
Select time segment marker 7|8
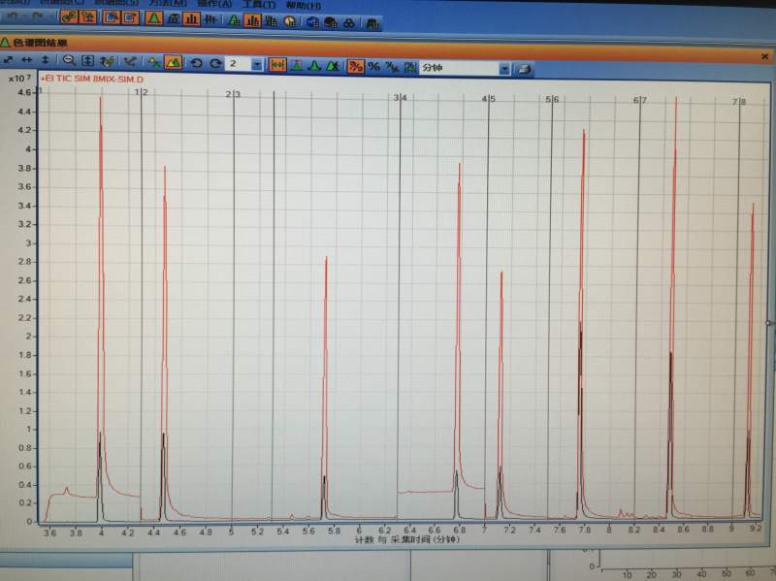[739, 102]
